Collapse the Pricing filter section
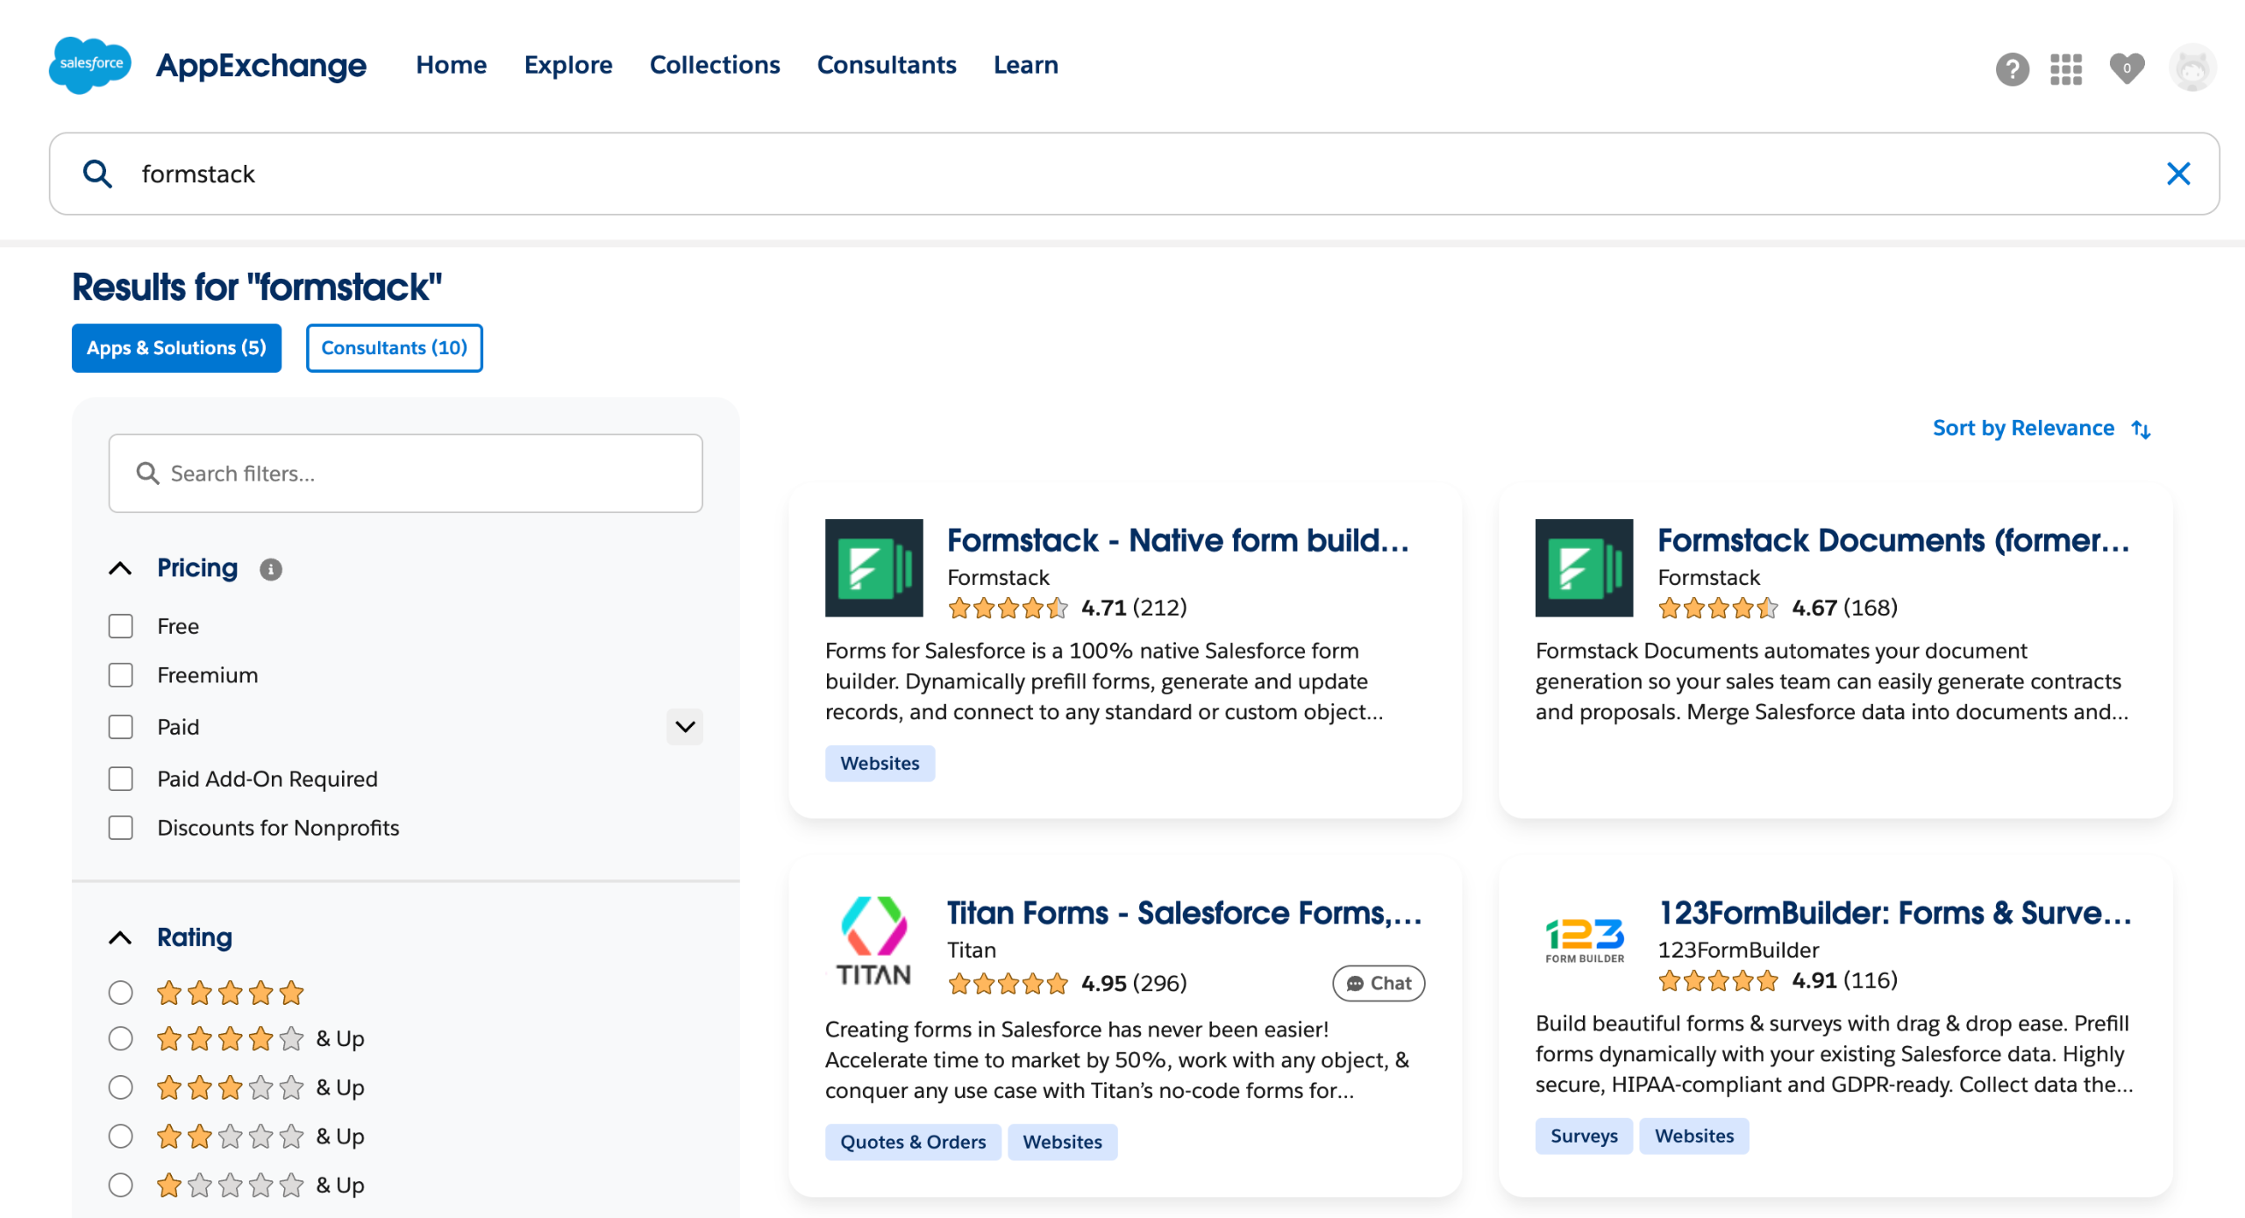This screenshot has width=2245, height=1218. coord(121,568)
